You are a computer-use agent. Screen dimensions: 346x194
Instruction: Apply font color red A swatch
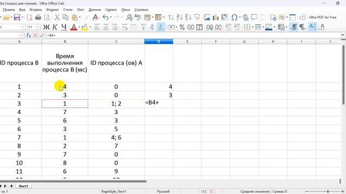pos(74,27)
